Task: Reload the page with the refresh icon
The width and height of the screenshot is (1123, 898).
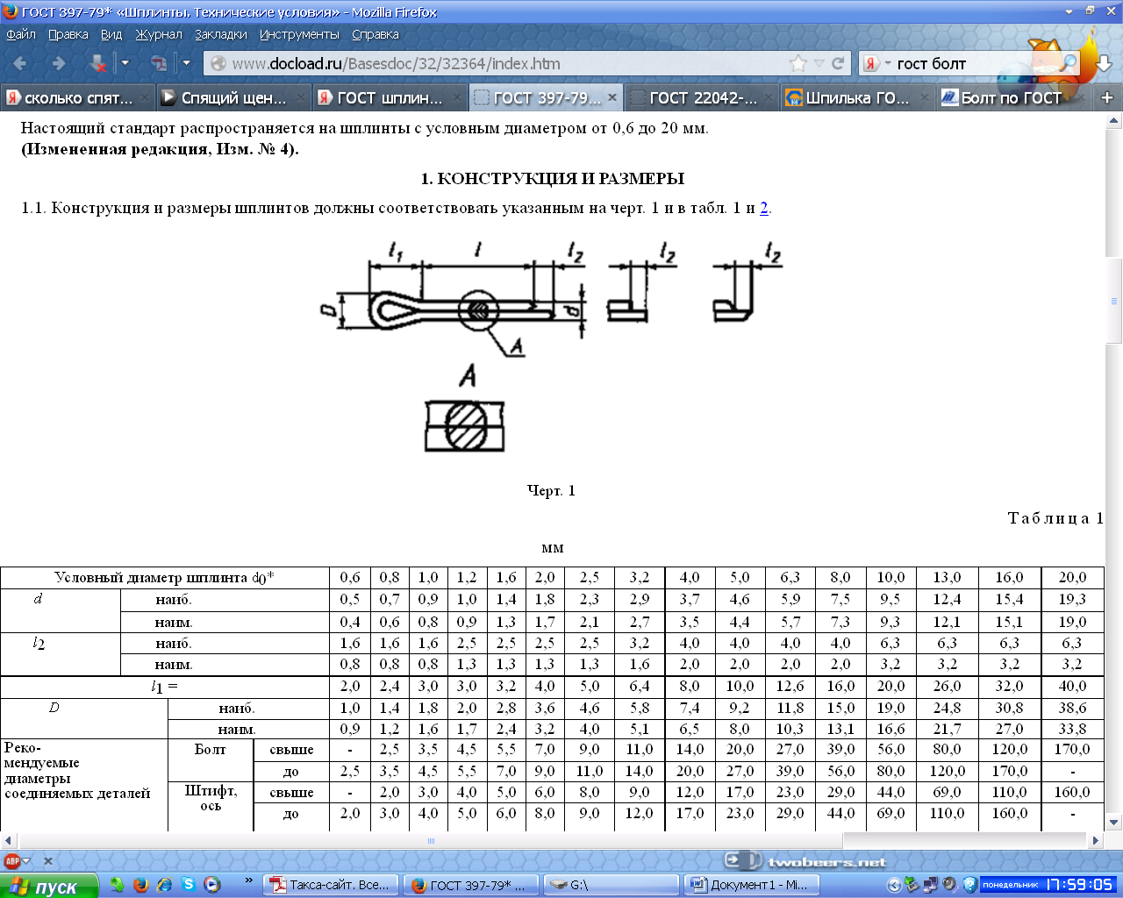Action: click(x=838, y=63)
